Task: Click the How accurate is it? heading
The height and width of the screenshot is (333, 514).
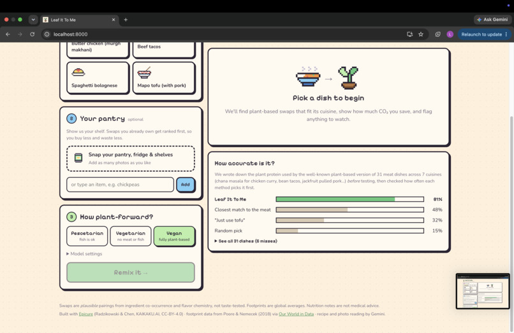Action: point(244,163)
